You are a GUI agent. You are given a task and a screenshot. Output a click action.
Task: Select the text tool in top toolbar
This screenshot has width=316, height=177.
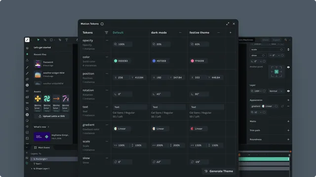click(x=67, y=40)
